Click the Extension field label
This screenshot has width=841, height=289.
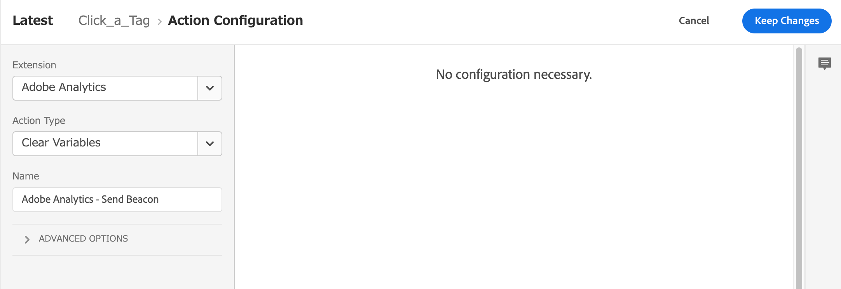pyautogui.click(x=34, y=65)
